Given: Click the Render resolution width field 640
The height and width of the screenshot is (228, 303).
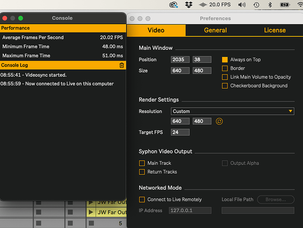Looking at the screenshot, I should click(x=180, y=121).
